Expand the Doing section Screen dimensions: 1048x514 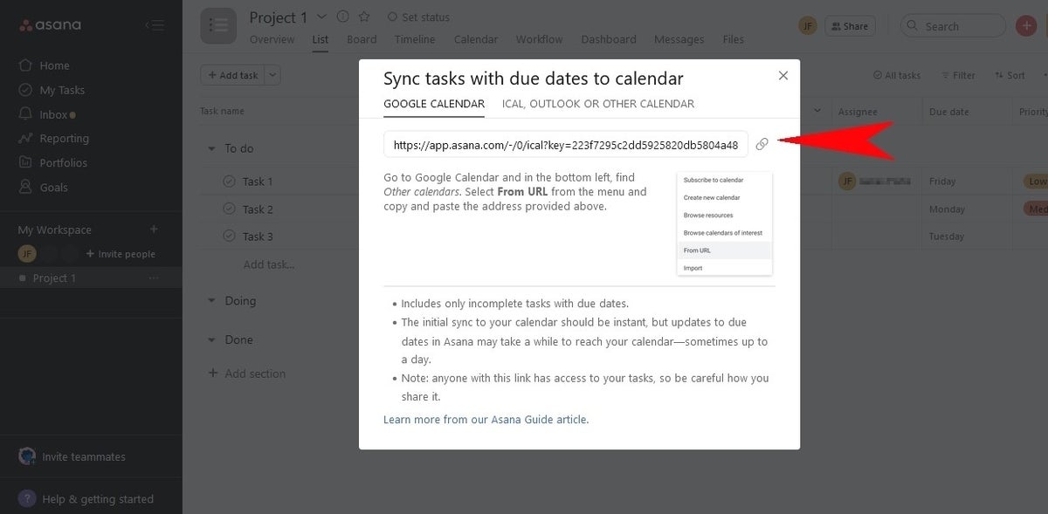click(x=211, y=301)
